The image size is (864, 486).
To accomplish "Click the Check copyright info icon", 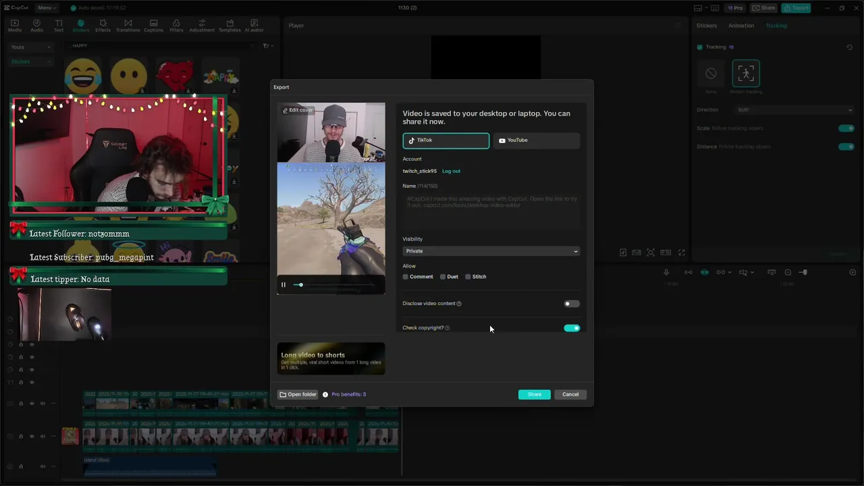I will tap(448, 328).
